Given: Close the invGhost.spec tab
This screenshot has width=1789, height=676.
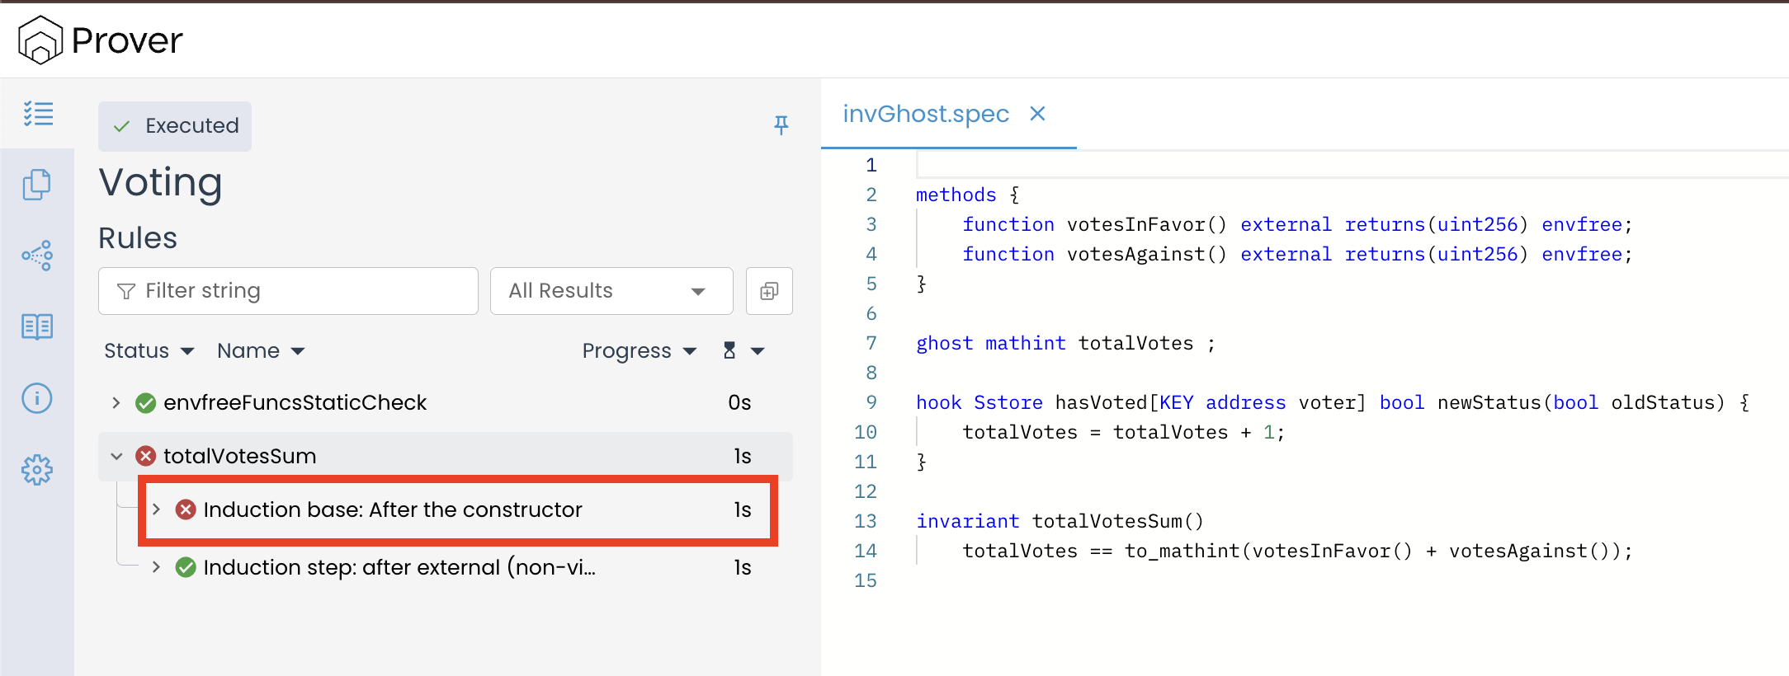Looking at the screenshot, I should pos(1037,114).
